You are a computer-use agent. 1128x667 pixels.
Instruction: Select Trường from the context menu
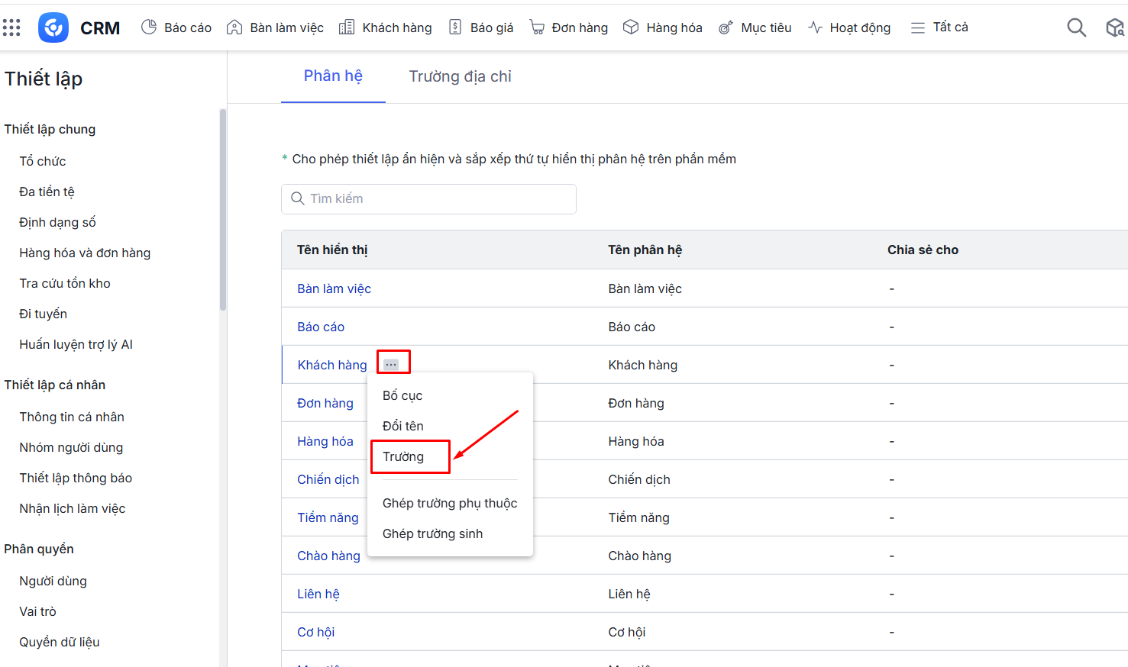(403, 456)
